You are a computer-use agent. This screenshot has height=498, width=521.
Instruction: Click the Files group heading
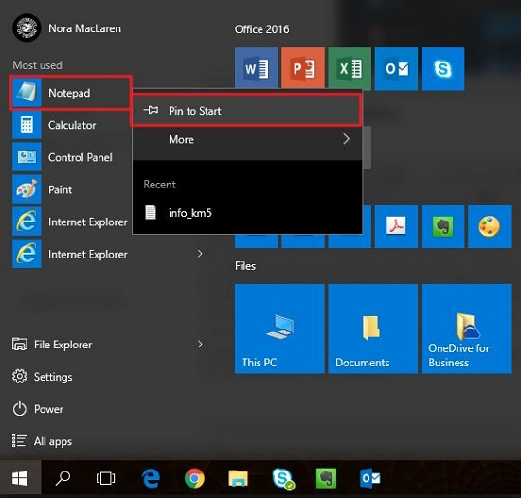pos(245,266)
